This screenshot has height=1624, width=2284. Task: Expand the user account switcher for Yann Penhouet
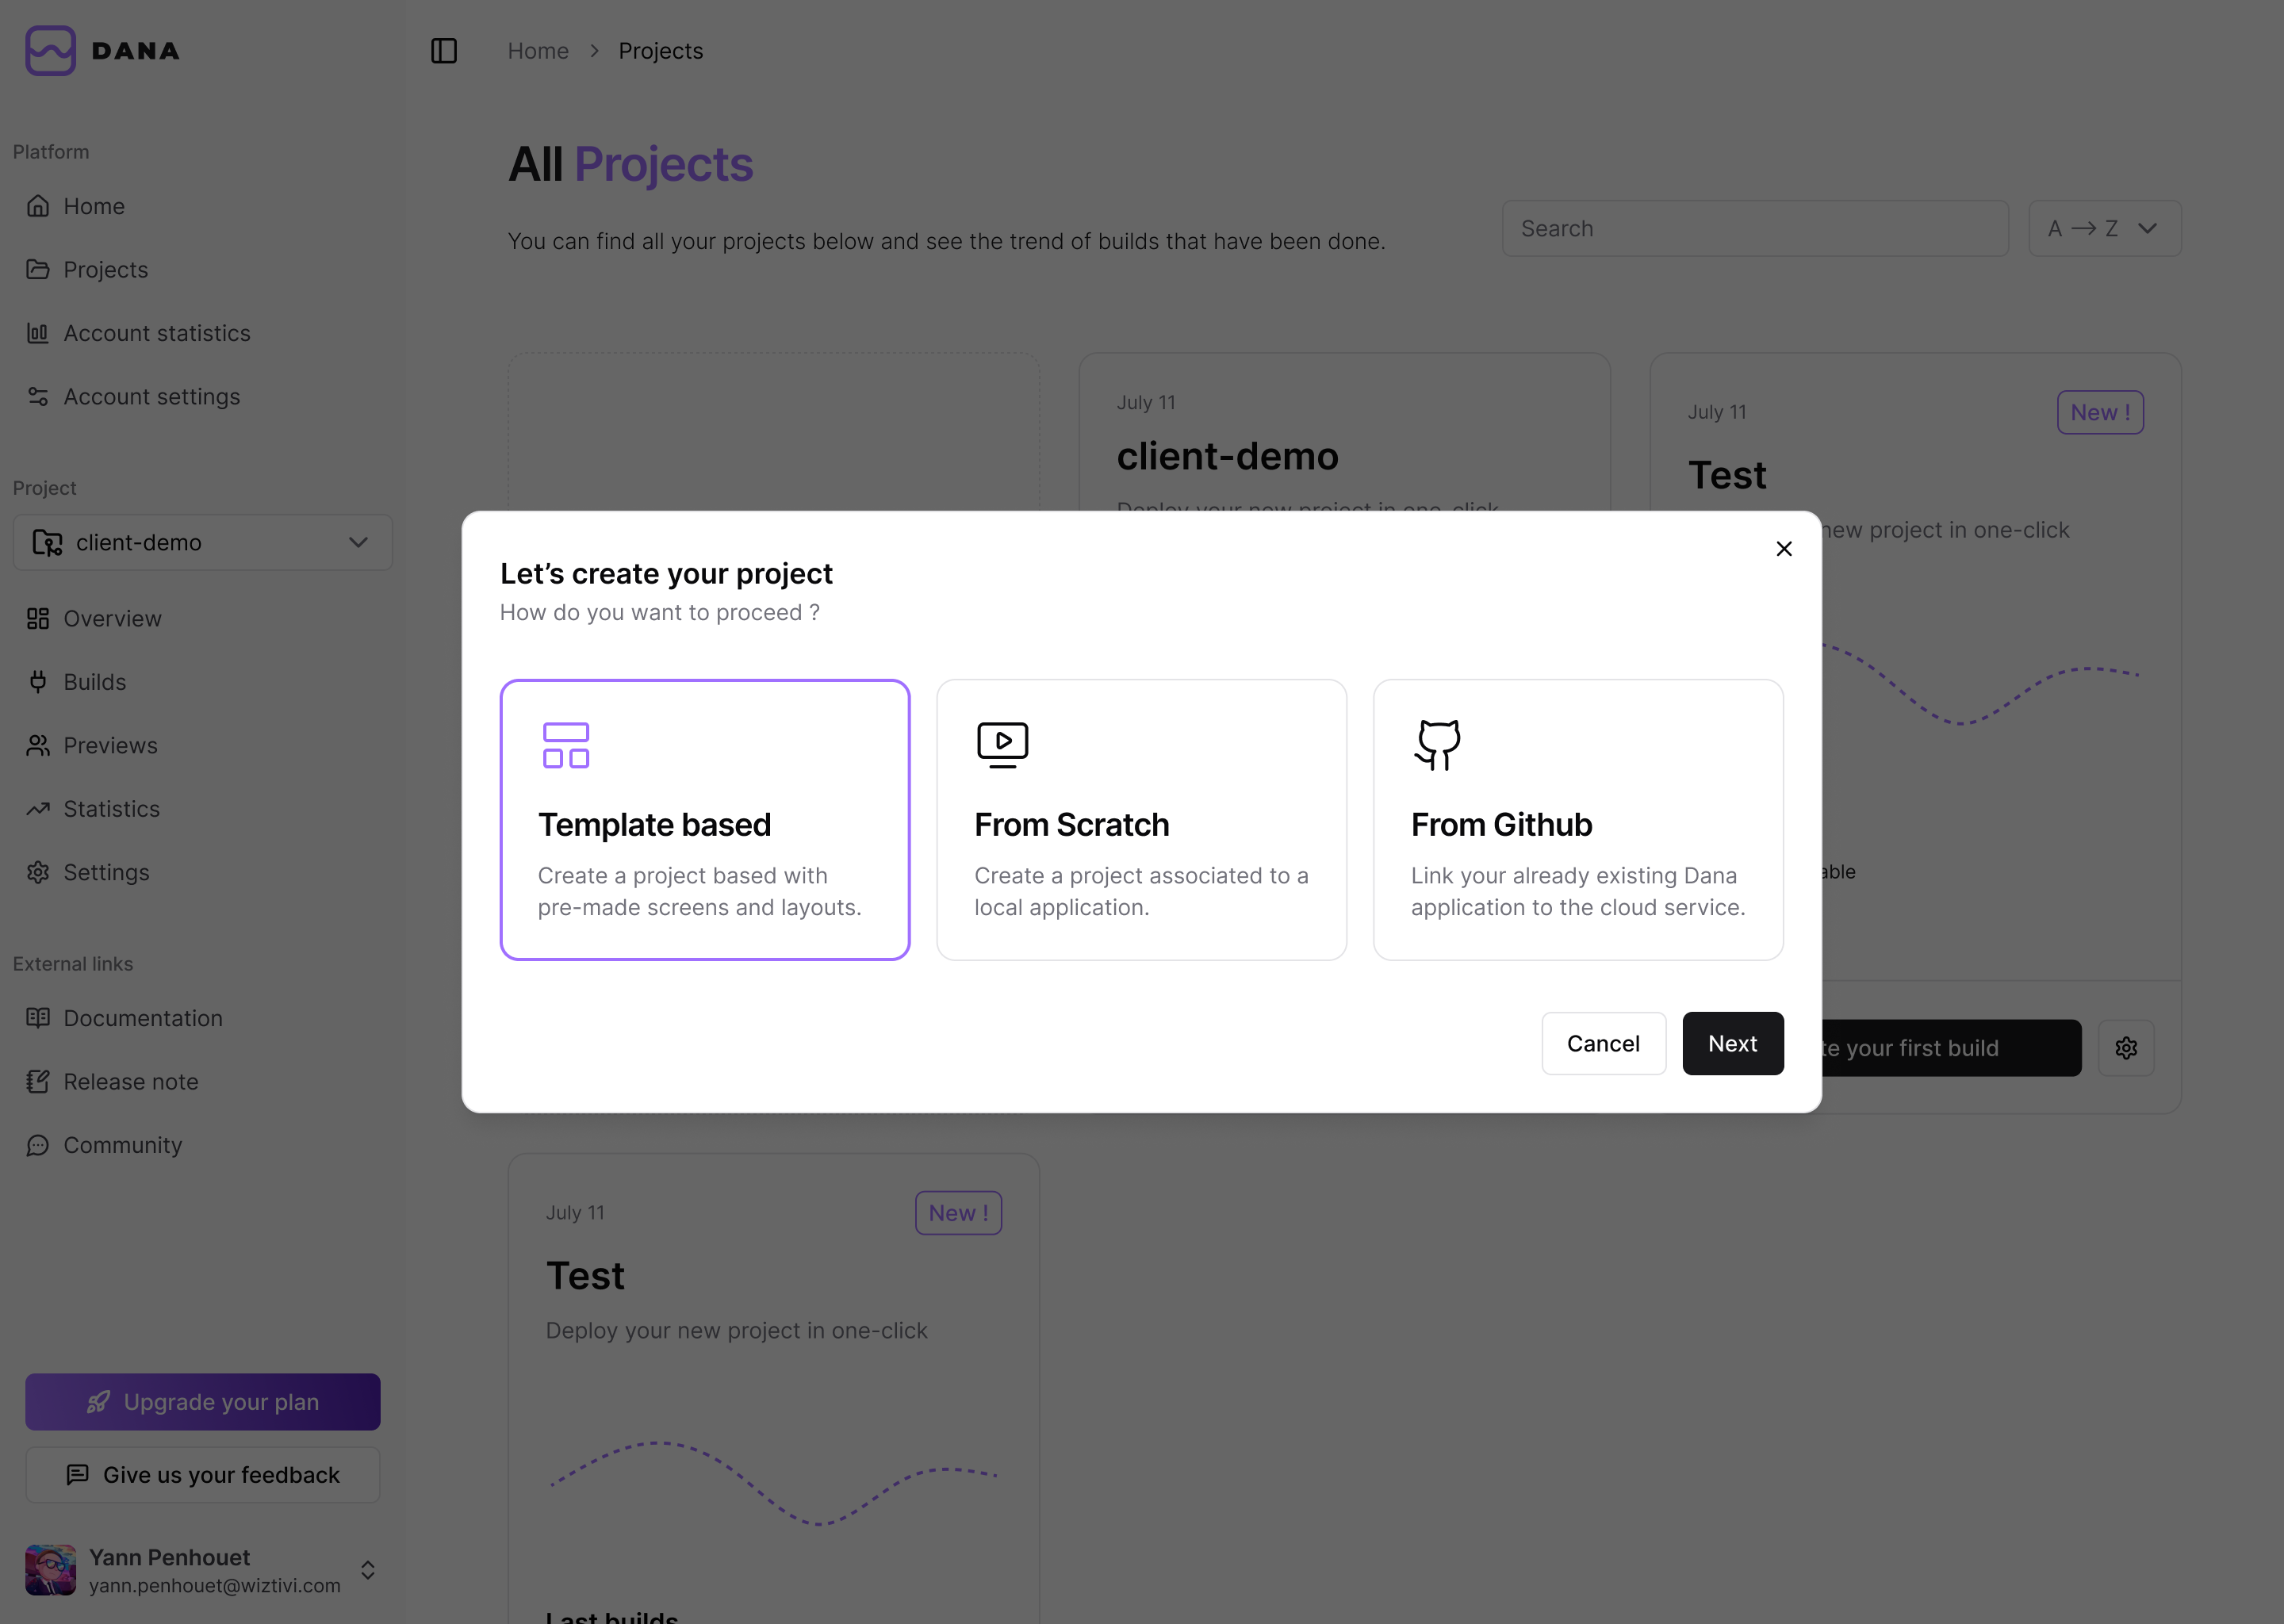[x=367, y=1569]
